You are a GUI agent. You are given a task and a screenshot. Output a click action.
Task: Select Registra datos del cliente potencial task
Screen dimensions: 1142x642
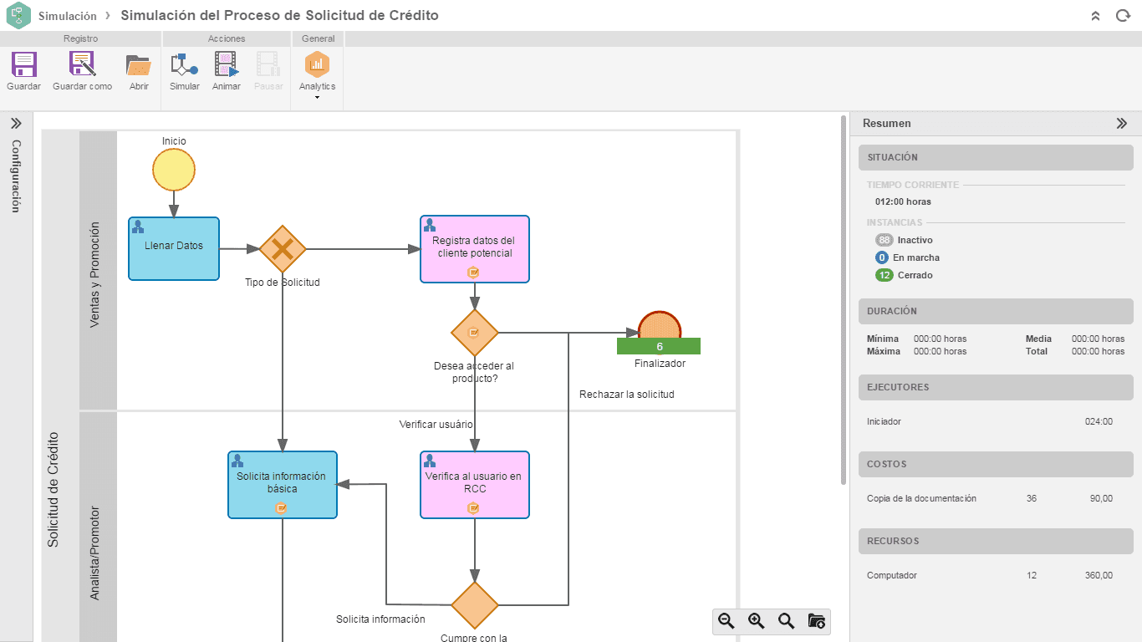(475, 249)
